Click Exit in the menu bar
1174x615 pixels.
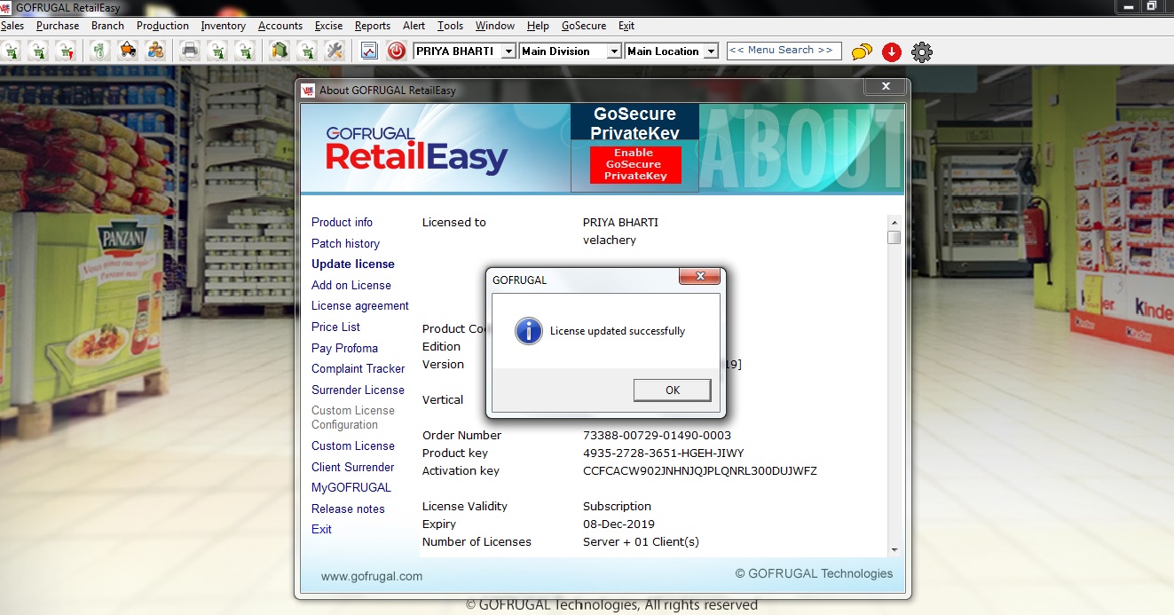(x=626, y=26)
